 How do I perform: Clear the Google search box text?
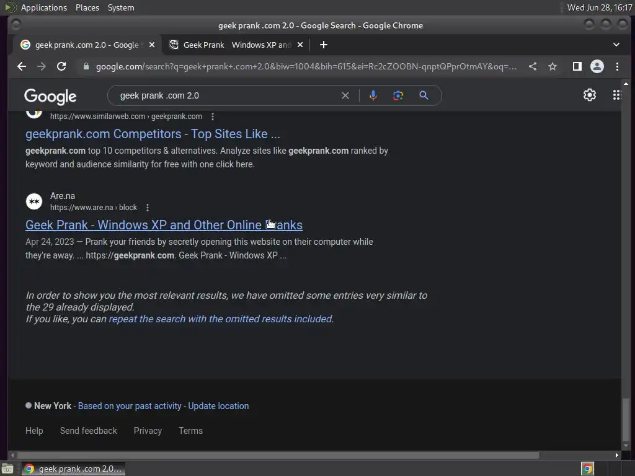[x=345, y=95]
